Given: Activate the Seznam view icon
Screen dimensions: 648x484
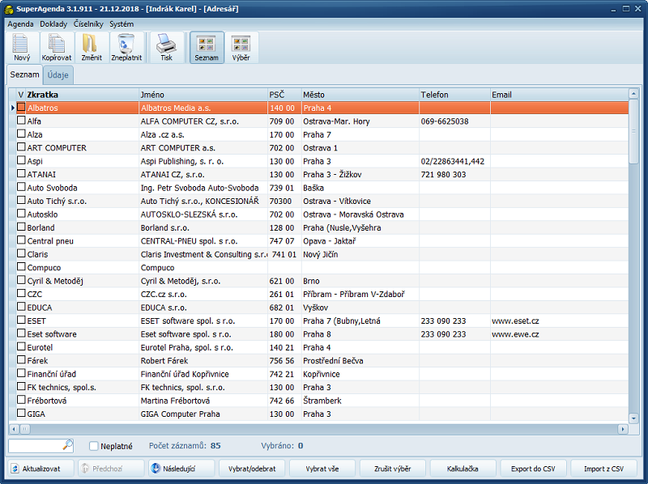Looking at the screenshot, I should click(207, 48).
